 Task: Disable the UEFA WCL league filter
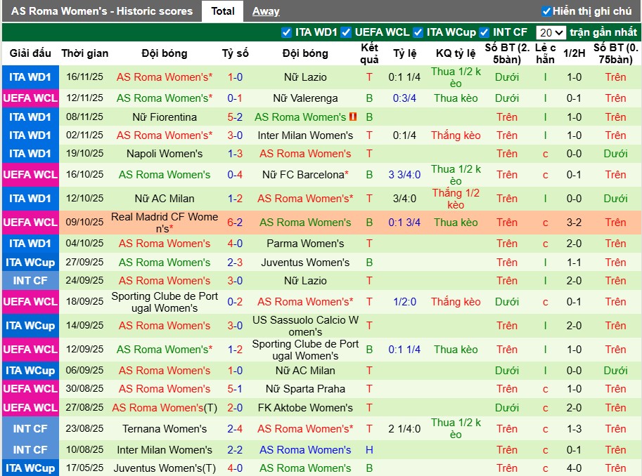[x=346, y=32]
